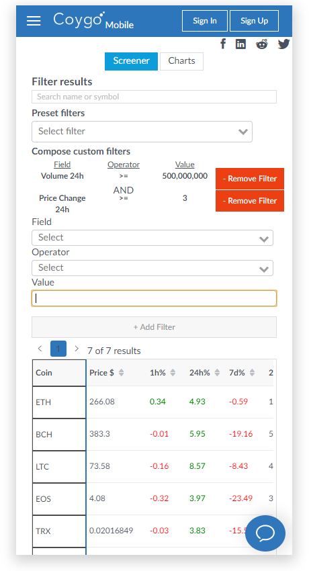Sort table by 1h% arrows
Image resolution: width=309 pixels, height=571 pixels.
(173, 373)
